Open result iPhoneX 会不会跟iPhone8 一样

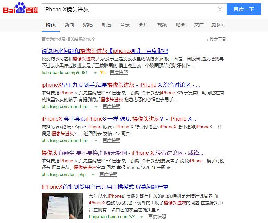119,119
